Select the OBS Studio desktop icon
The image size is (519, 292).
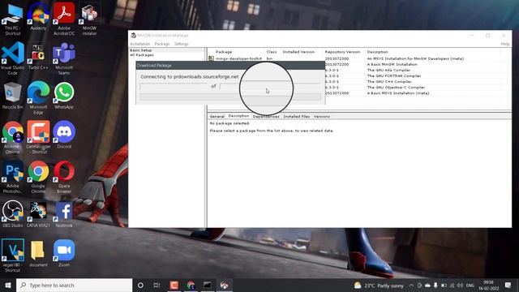click(x=13, y=214)
